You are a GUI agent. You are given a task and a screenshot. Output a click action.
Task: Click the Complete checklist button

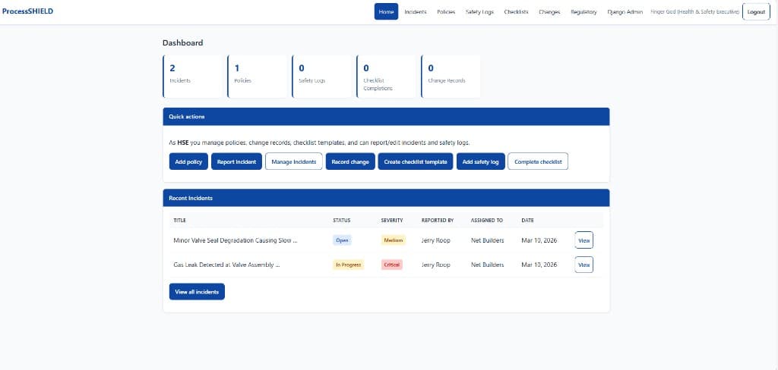[538, 161]
